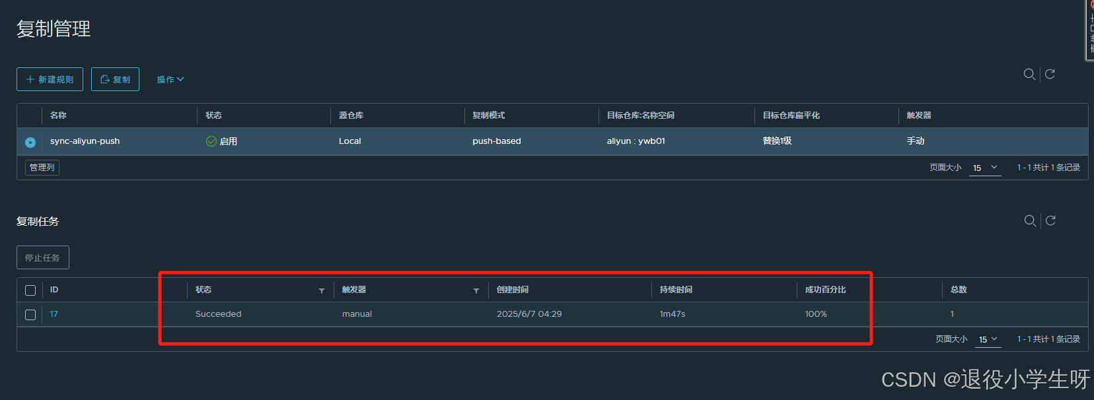Click the 目标仓库扁平化 column header

pyautogui.click(x=791, y=116)
